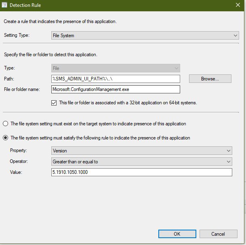Click the Detection Rule title bar icon
The image size is (246, 245).
tap(4, 5)
